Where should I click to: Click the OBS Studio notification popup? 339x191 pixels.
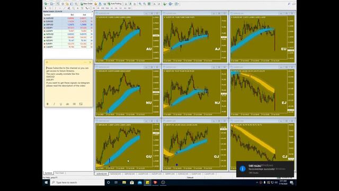click(x=265, y=169)
